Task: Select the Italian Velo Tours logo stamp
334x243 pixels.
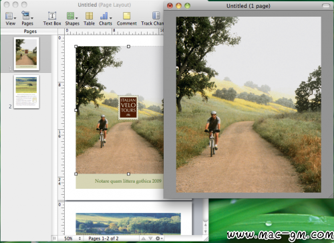Action: (x=128, y=108)
